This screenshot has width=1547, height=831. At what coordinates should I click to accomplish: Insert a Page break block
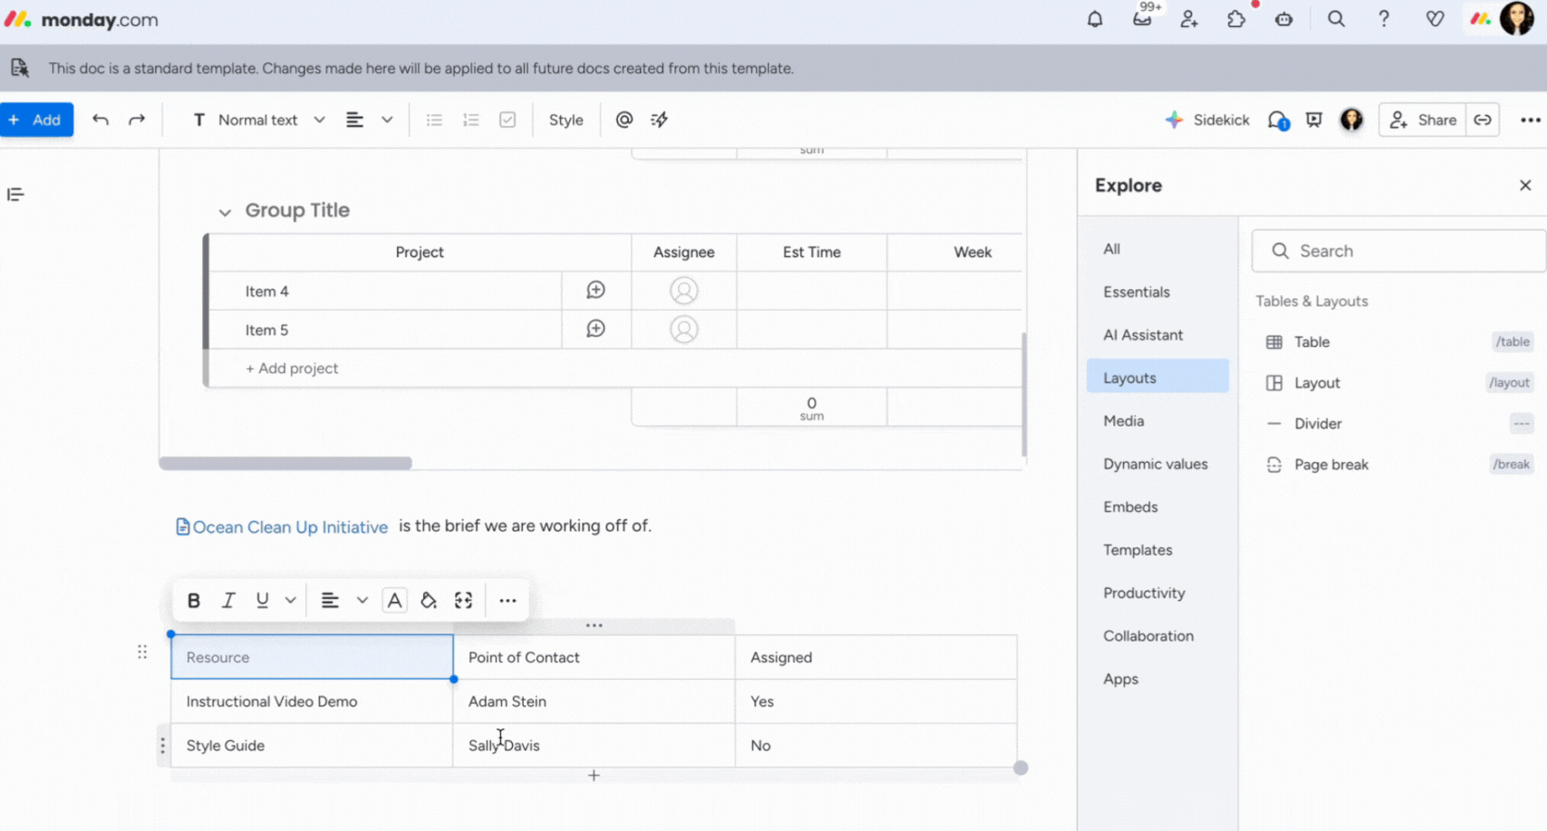(1398, 465)
